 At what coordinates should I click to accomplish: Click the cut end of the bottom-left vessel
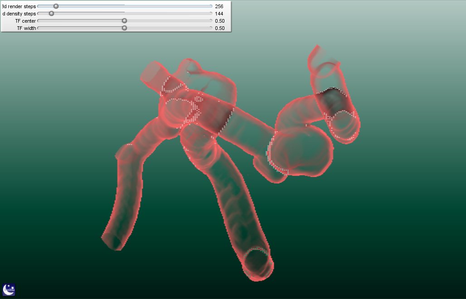[x=112, y=241]
